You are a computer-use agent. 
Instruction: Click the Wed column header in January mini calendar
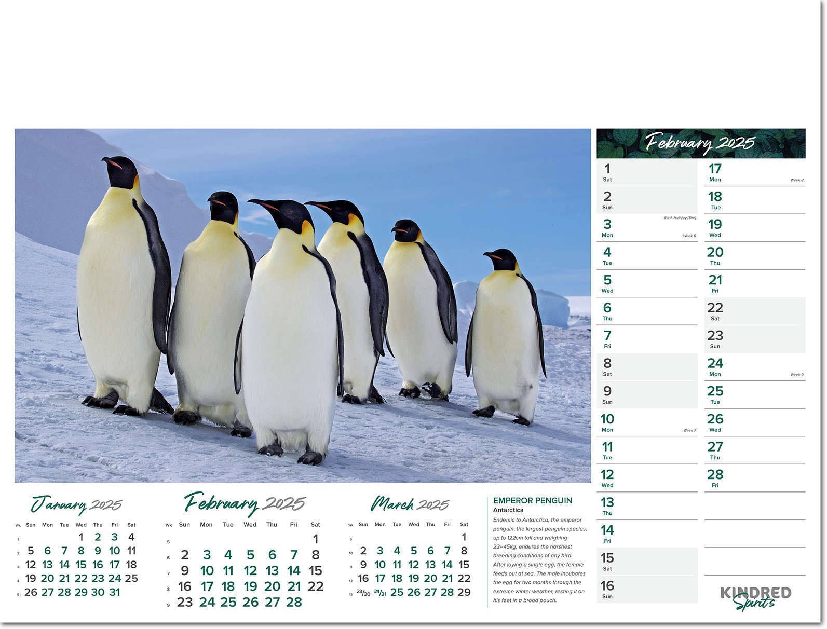[81, 525]
